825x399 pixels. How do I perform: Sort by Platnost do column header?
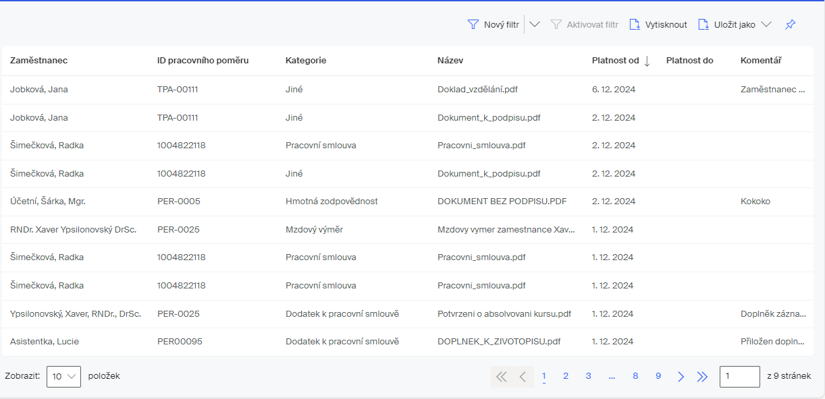point(689,61)
